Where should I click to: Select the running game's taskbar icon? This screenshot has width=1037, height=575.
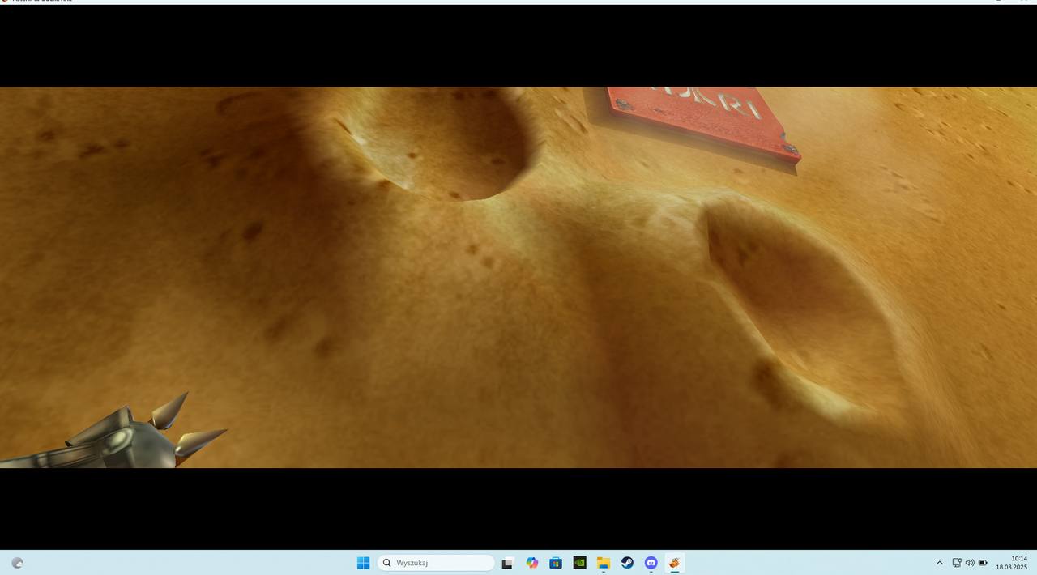675,563
